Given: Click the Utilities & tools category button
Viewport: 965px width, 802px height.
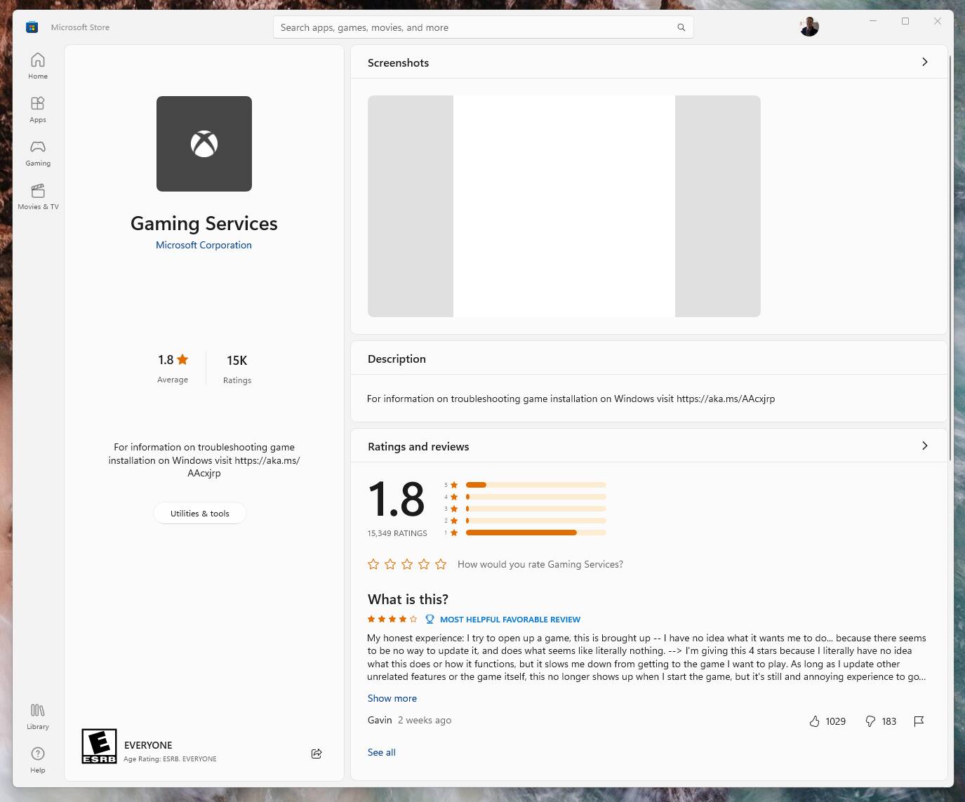Looking at the screenshot, I should [x=200, y=513].
